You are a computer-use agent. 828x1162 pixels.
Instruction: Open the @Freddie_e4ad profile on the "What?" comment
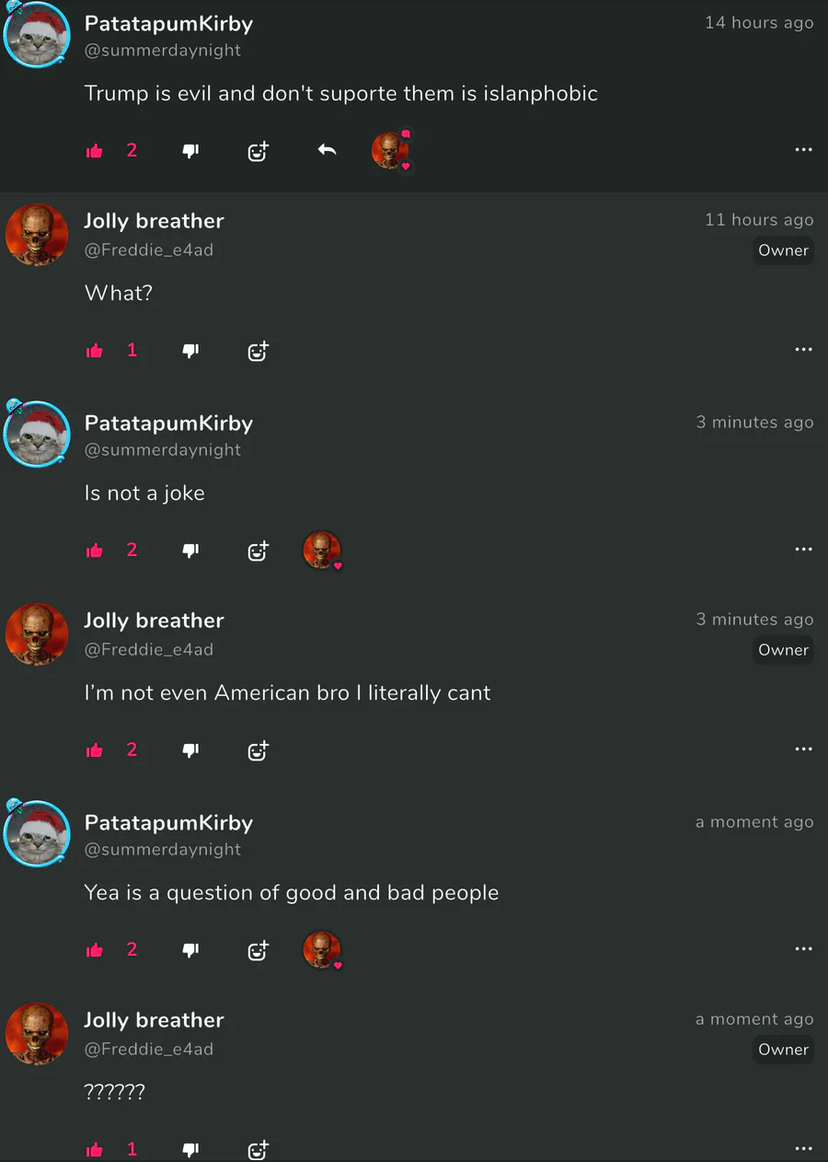point(149,250)
